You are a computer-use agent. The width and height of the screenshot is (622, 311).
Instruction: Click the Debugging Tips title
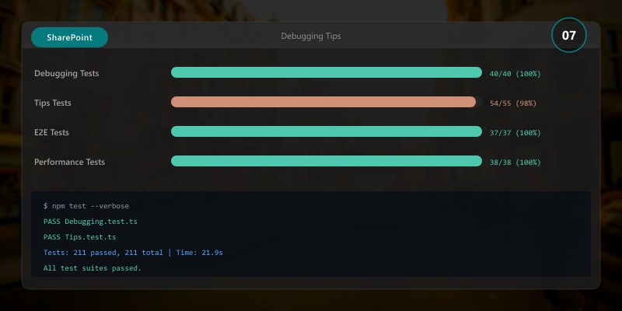310,36
